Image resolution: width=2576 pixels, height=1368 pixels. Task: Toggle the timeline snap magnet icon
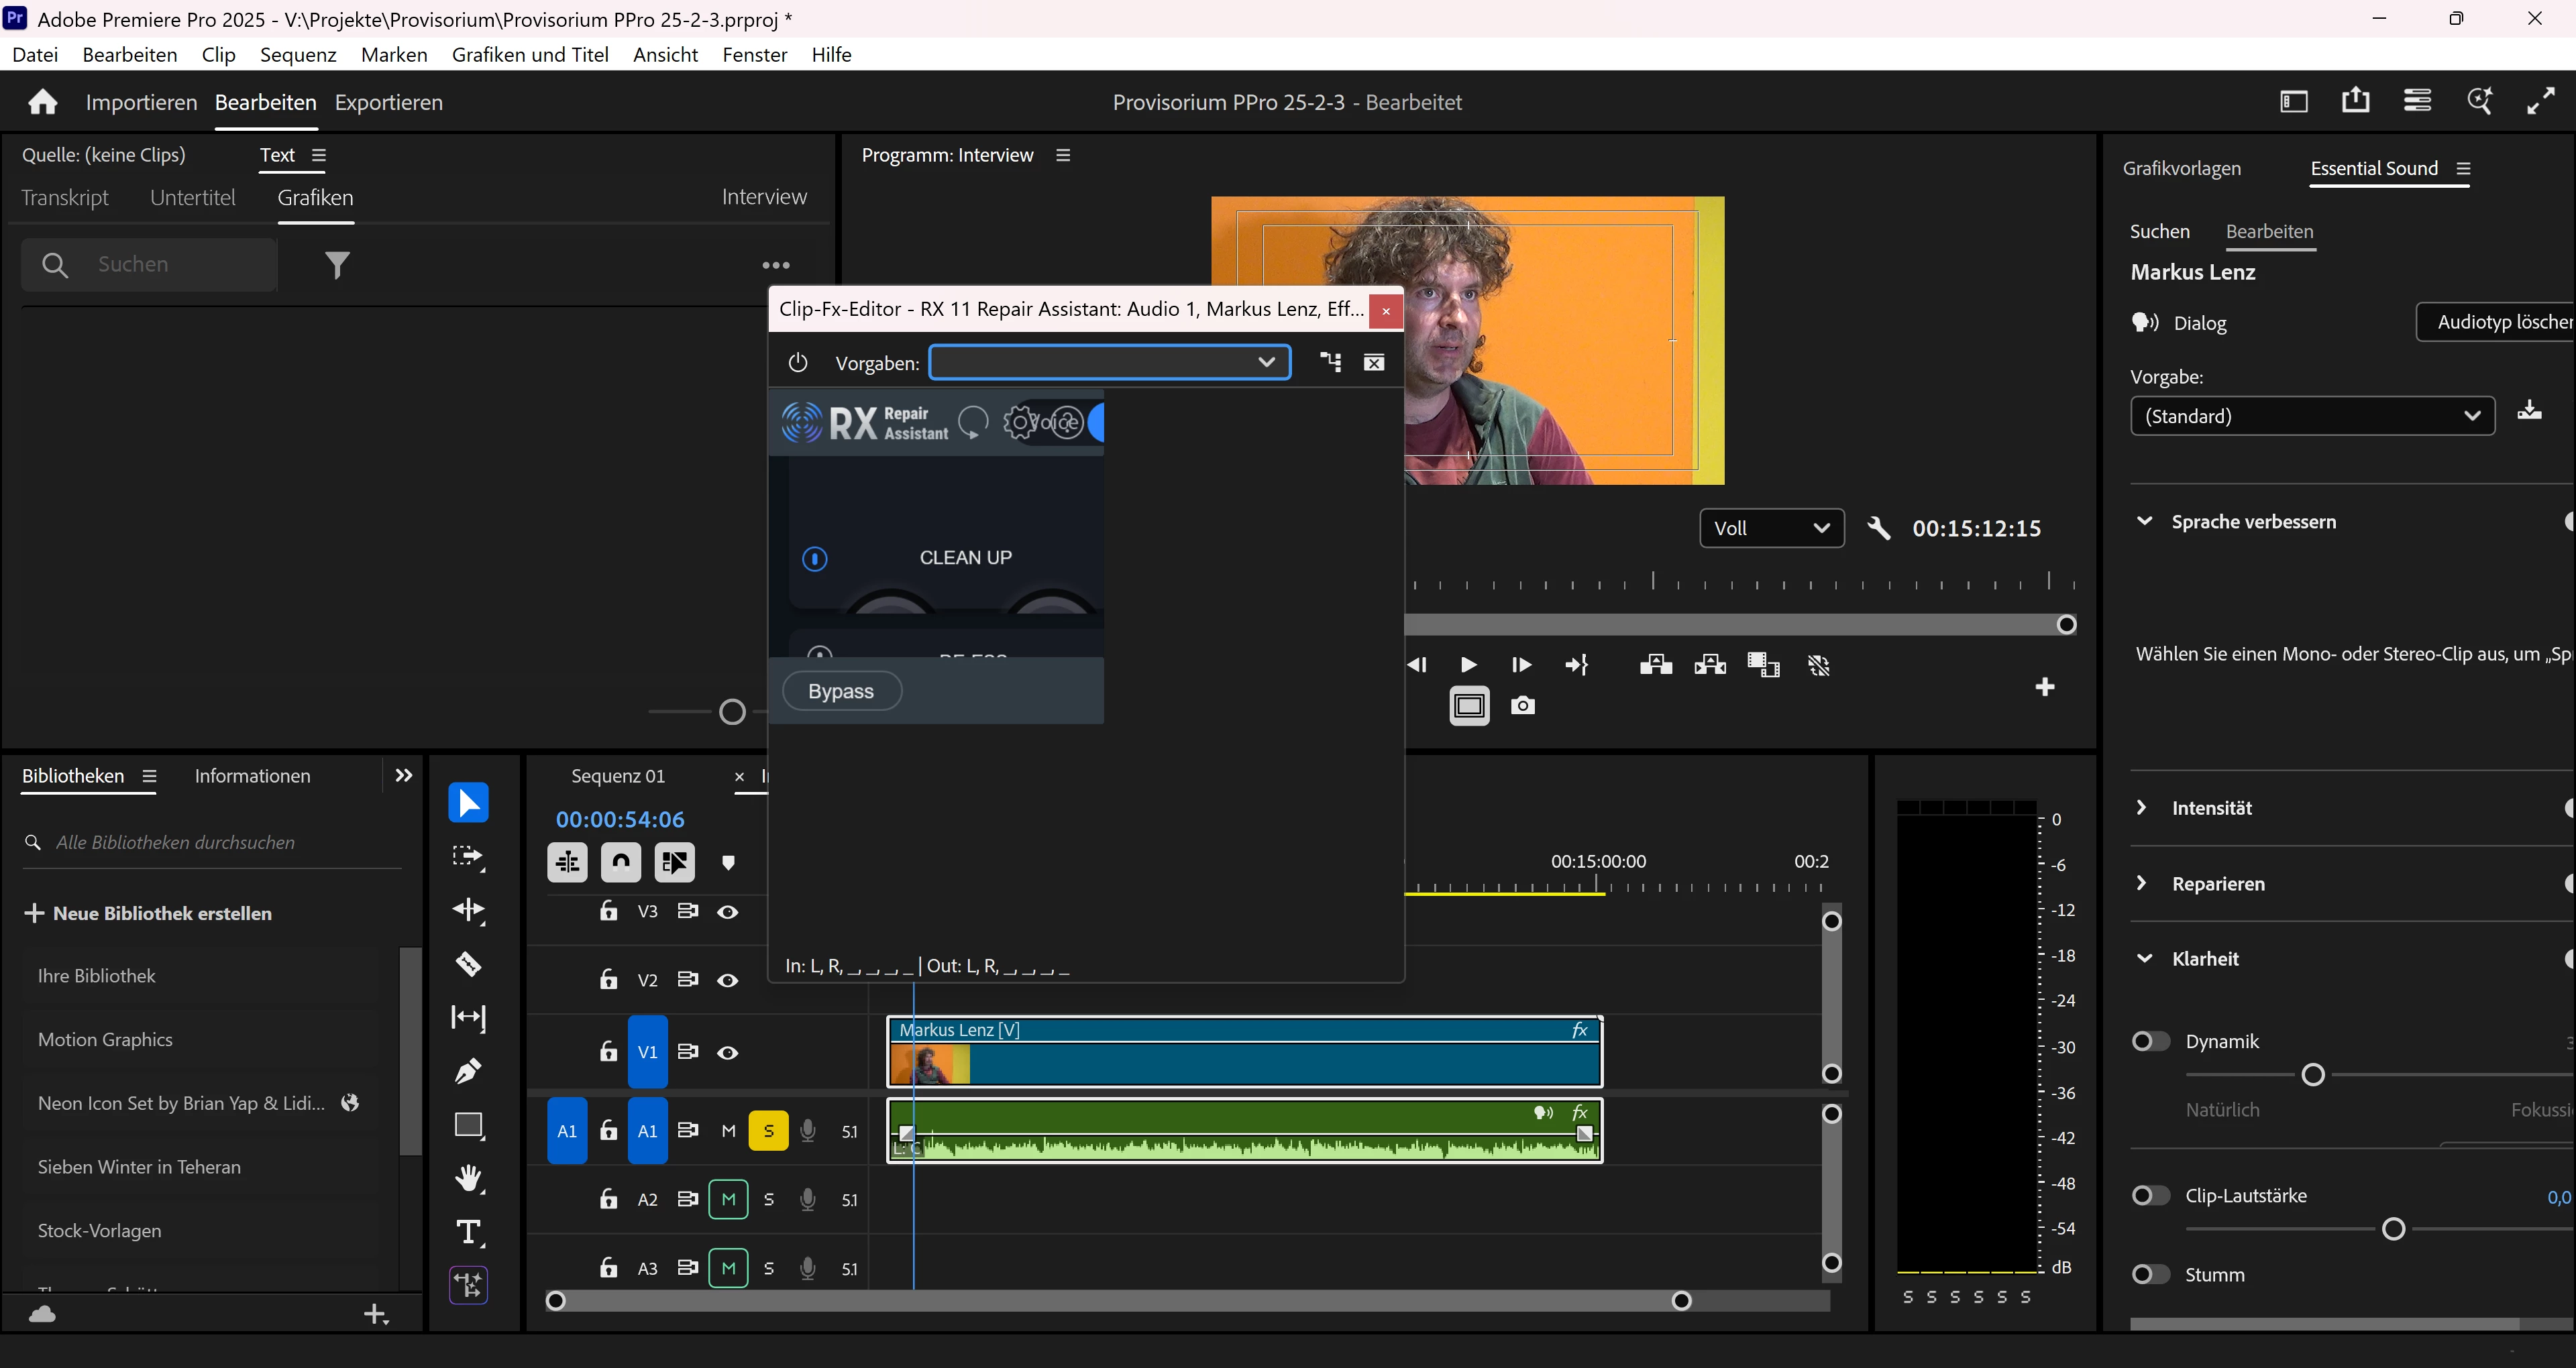pos(620,862)
